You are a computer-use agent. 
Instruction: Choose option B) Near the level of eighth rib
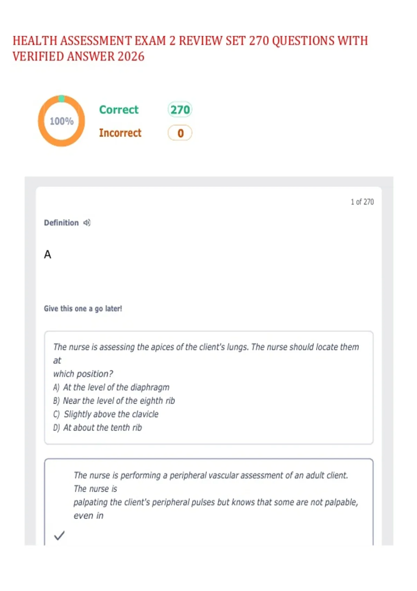click(x=114, y=401)
